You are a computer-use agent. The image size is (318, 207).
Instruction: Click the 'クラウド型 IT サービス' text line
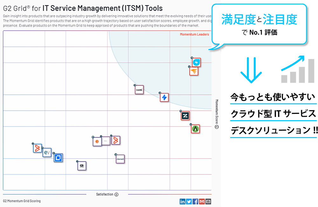coord(273,114)
